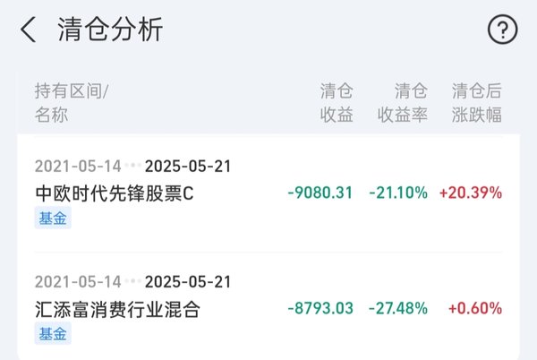This screenshot has height=360, width=537.
Task: Click the 基金 tag under 中欧时代先锋股票C
Action: 53,218
